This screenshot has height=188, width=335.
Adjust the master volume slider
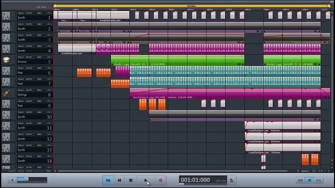32,180
